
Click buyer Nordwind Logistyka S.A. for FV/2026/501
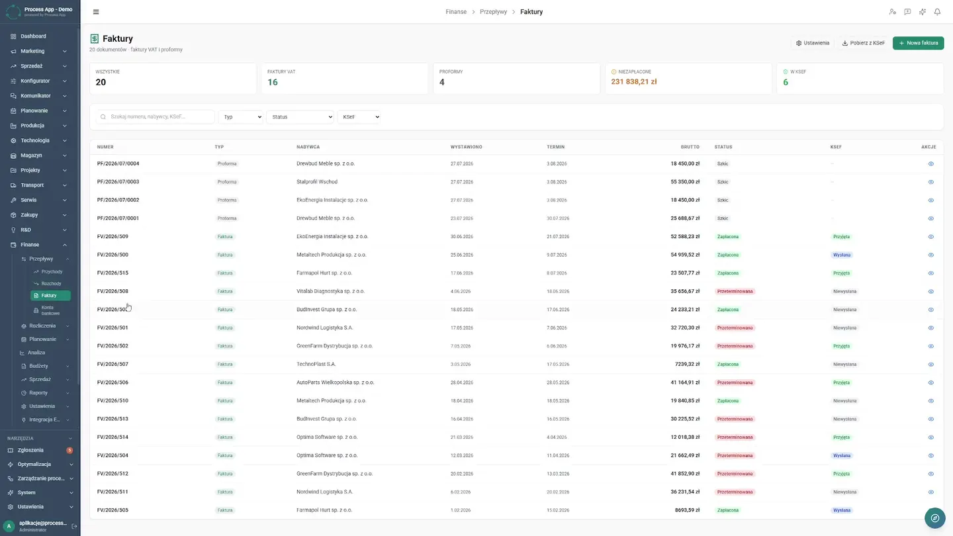(x=324, y=328)
